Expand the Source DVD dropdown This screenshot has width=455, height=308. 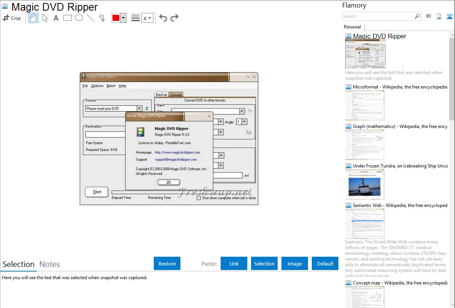click(x=139, y=109)
